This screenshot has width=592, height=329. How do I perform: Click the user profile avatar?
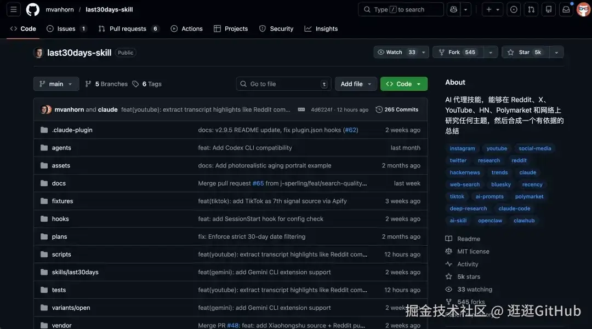[583, 9]
